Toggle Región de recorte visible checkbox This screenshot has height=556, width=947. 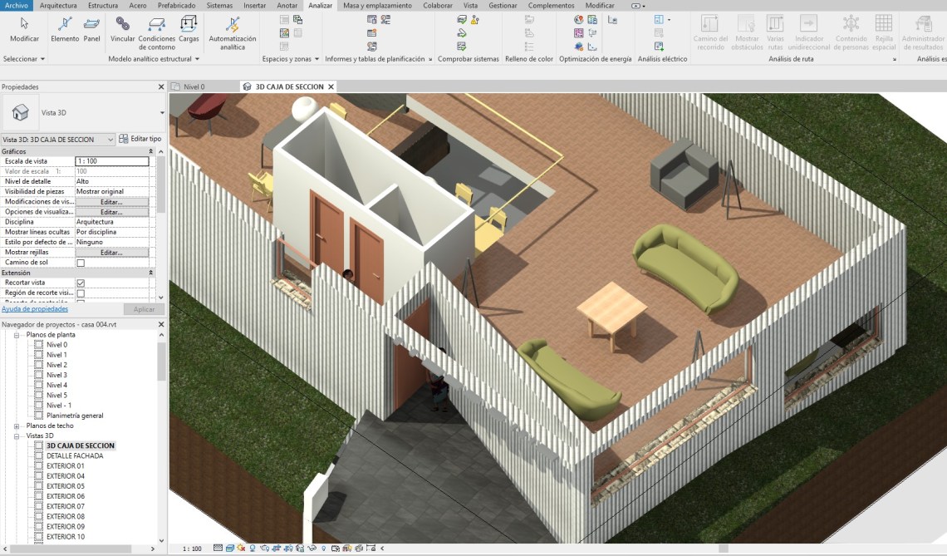81,293
